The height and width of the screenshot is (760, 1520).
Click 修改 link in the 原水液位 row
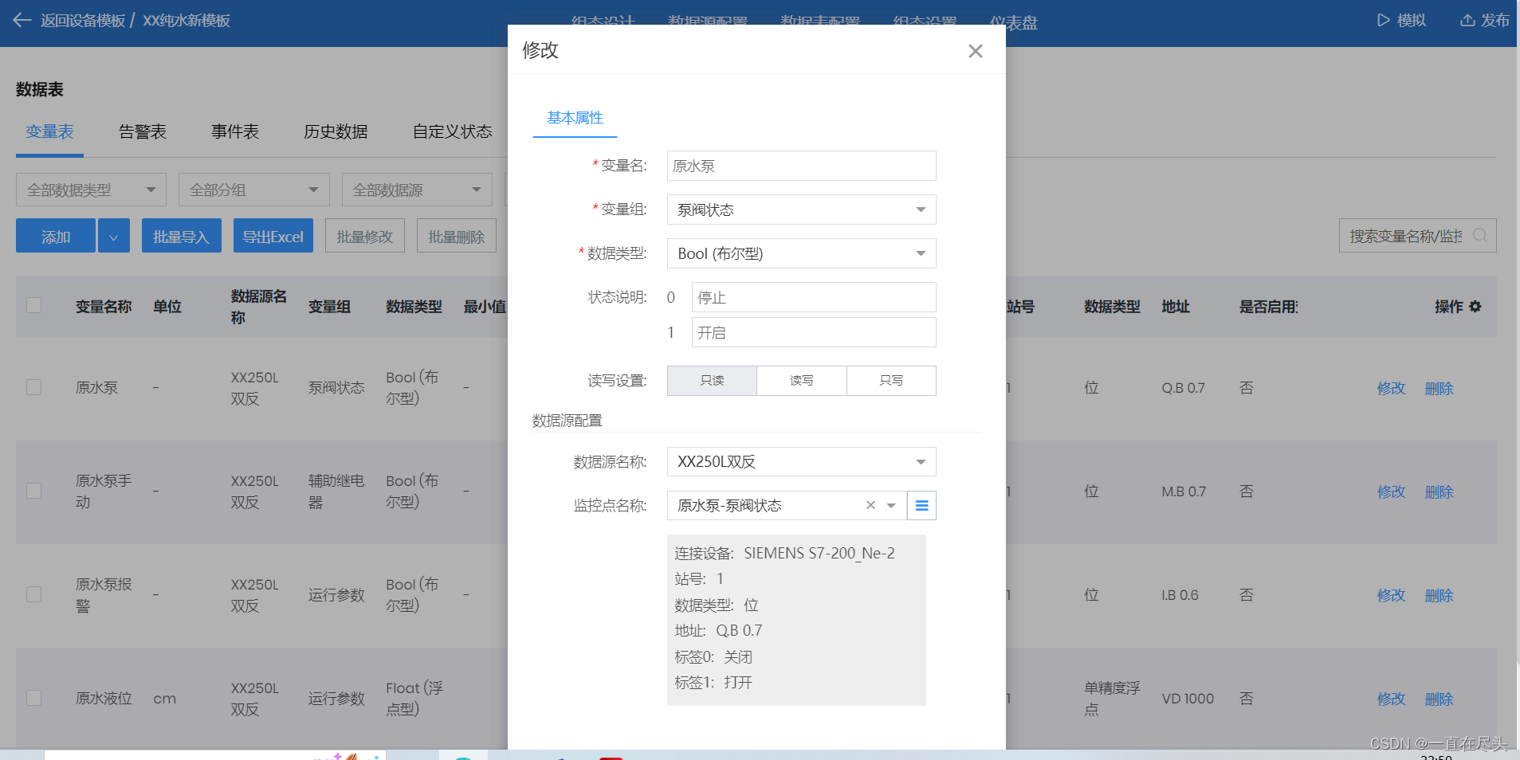[x=1392, y=699]
